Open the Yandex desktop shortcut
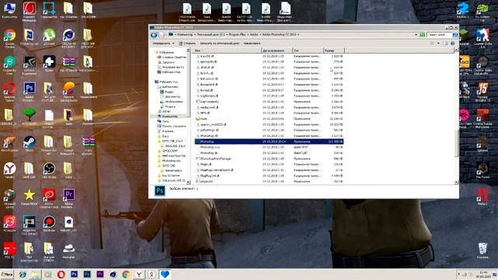Viewport: 498px width, 280px height. 9,170
